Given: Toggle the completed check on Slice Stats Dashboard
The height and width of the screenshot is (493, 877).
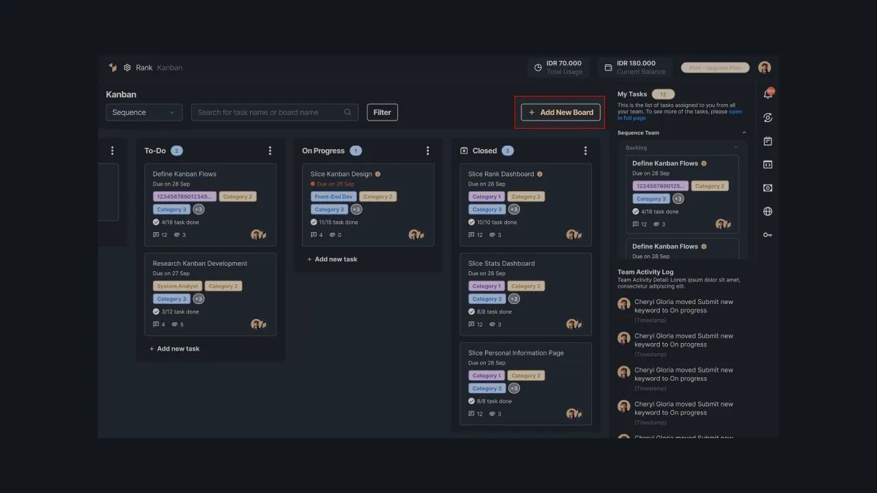Looking at the screenshot, I should coord(471,312).
